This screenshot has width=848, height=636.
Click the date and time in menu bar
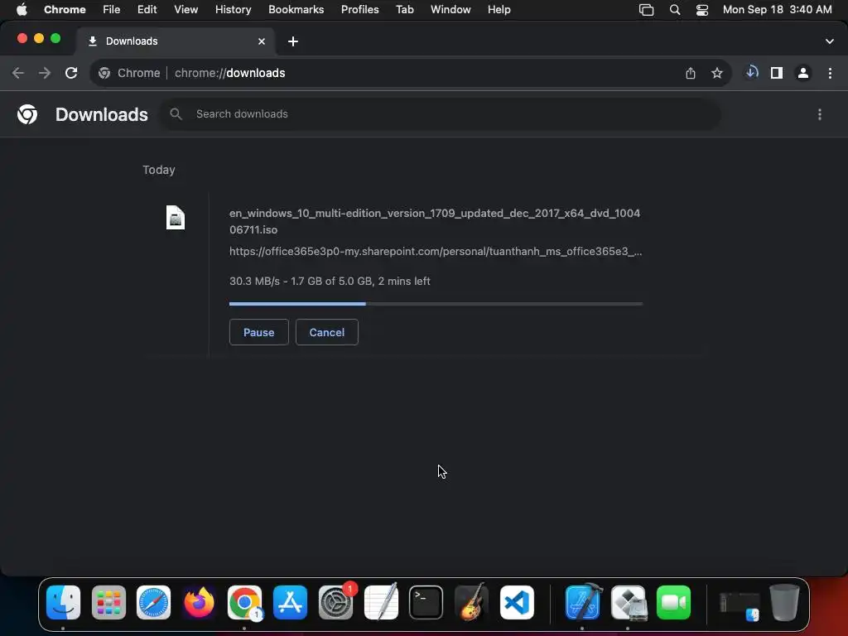click(777, 10)
